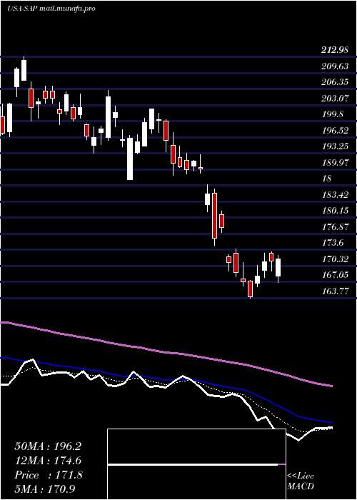Click the '12MA : 174.6' readout
This screenshot has height=500, width=357.
(x=48, y=461)
